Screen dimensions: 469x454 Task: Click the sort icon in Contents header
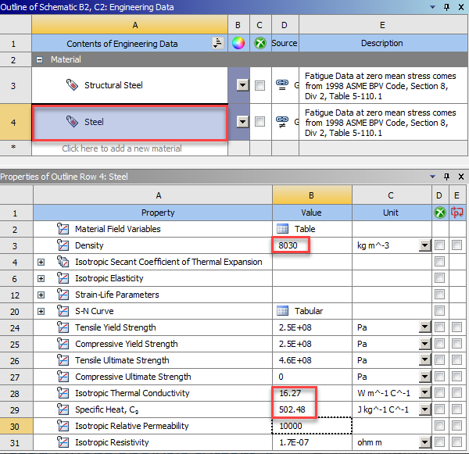(x=217, y=44)
